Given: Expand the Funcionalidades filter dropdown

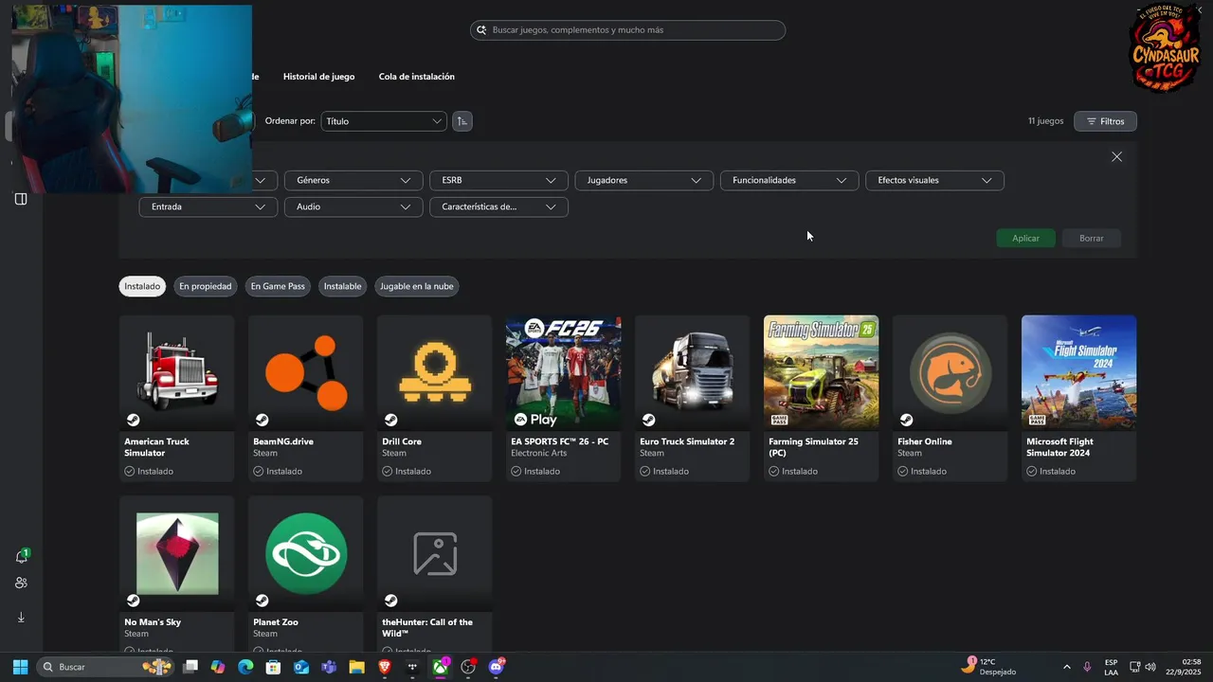Looking at the screenshot, I should click(x=789, y=180).
